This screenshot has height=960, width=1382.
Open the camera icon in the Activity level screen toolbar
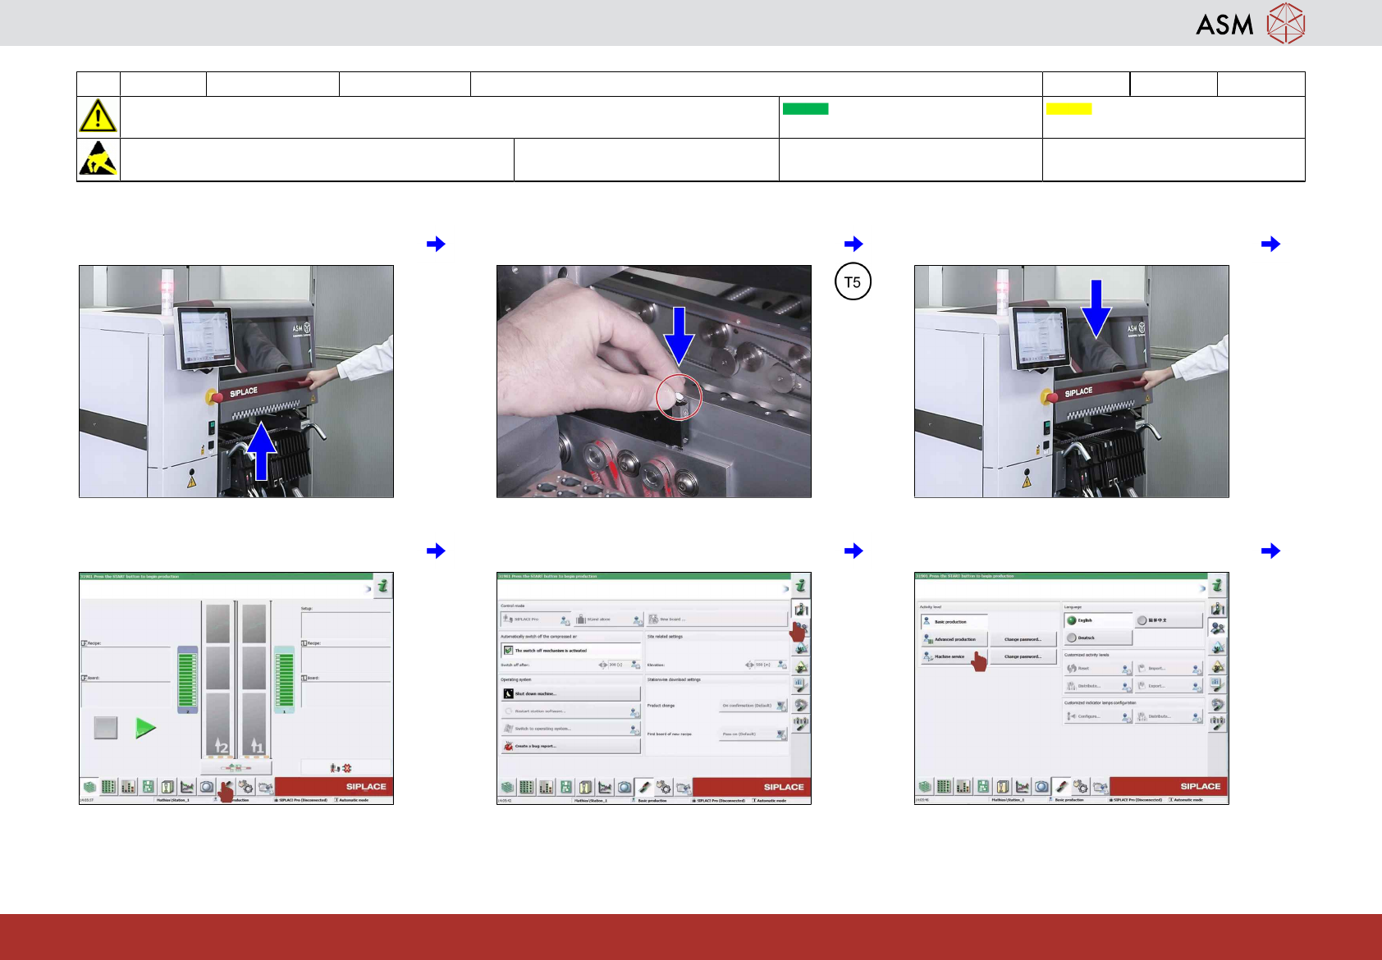point(1041,787)
